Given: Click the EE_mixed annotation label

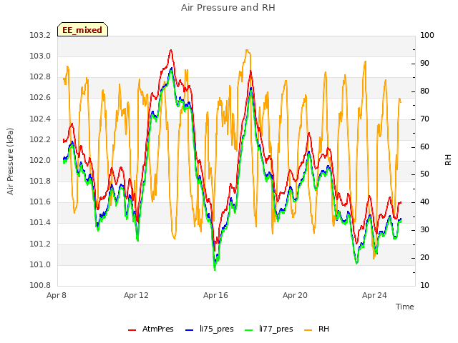Looking at the screenshot, I should [83, 30].
